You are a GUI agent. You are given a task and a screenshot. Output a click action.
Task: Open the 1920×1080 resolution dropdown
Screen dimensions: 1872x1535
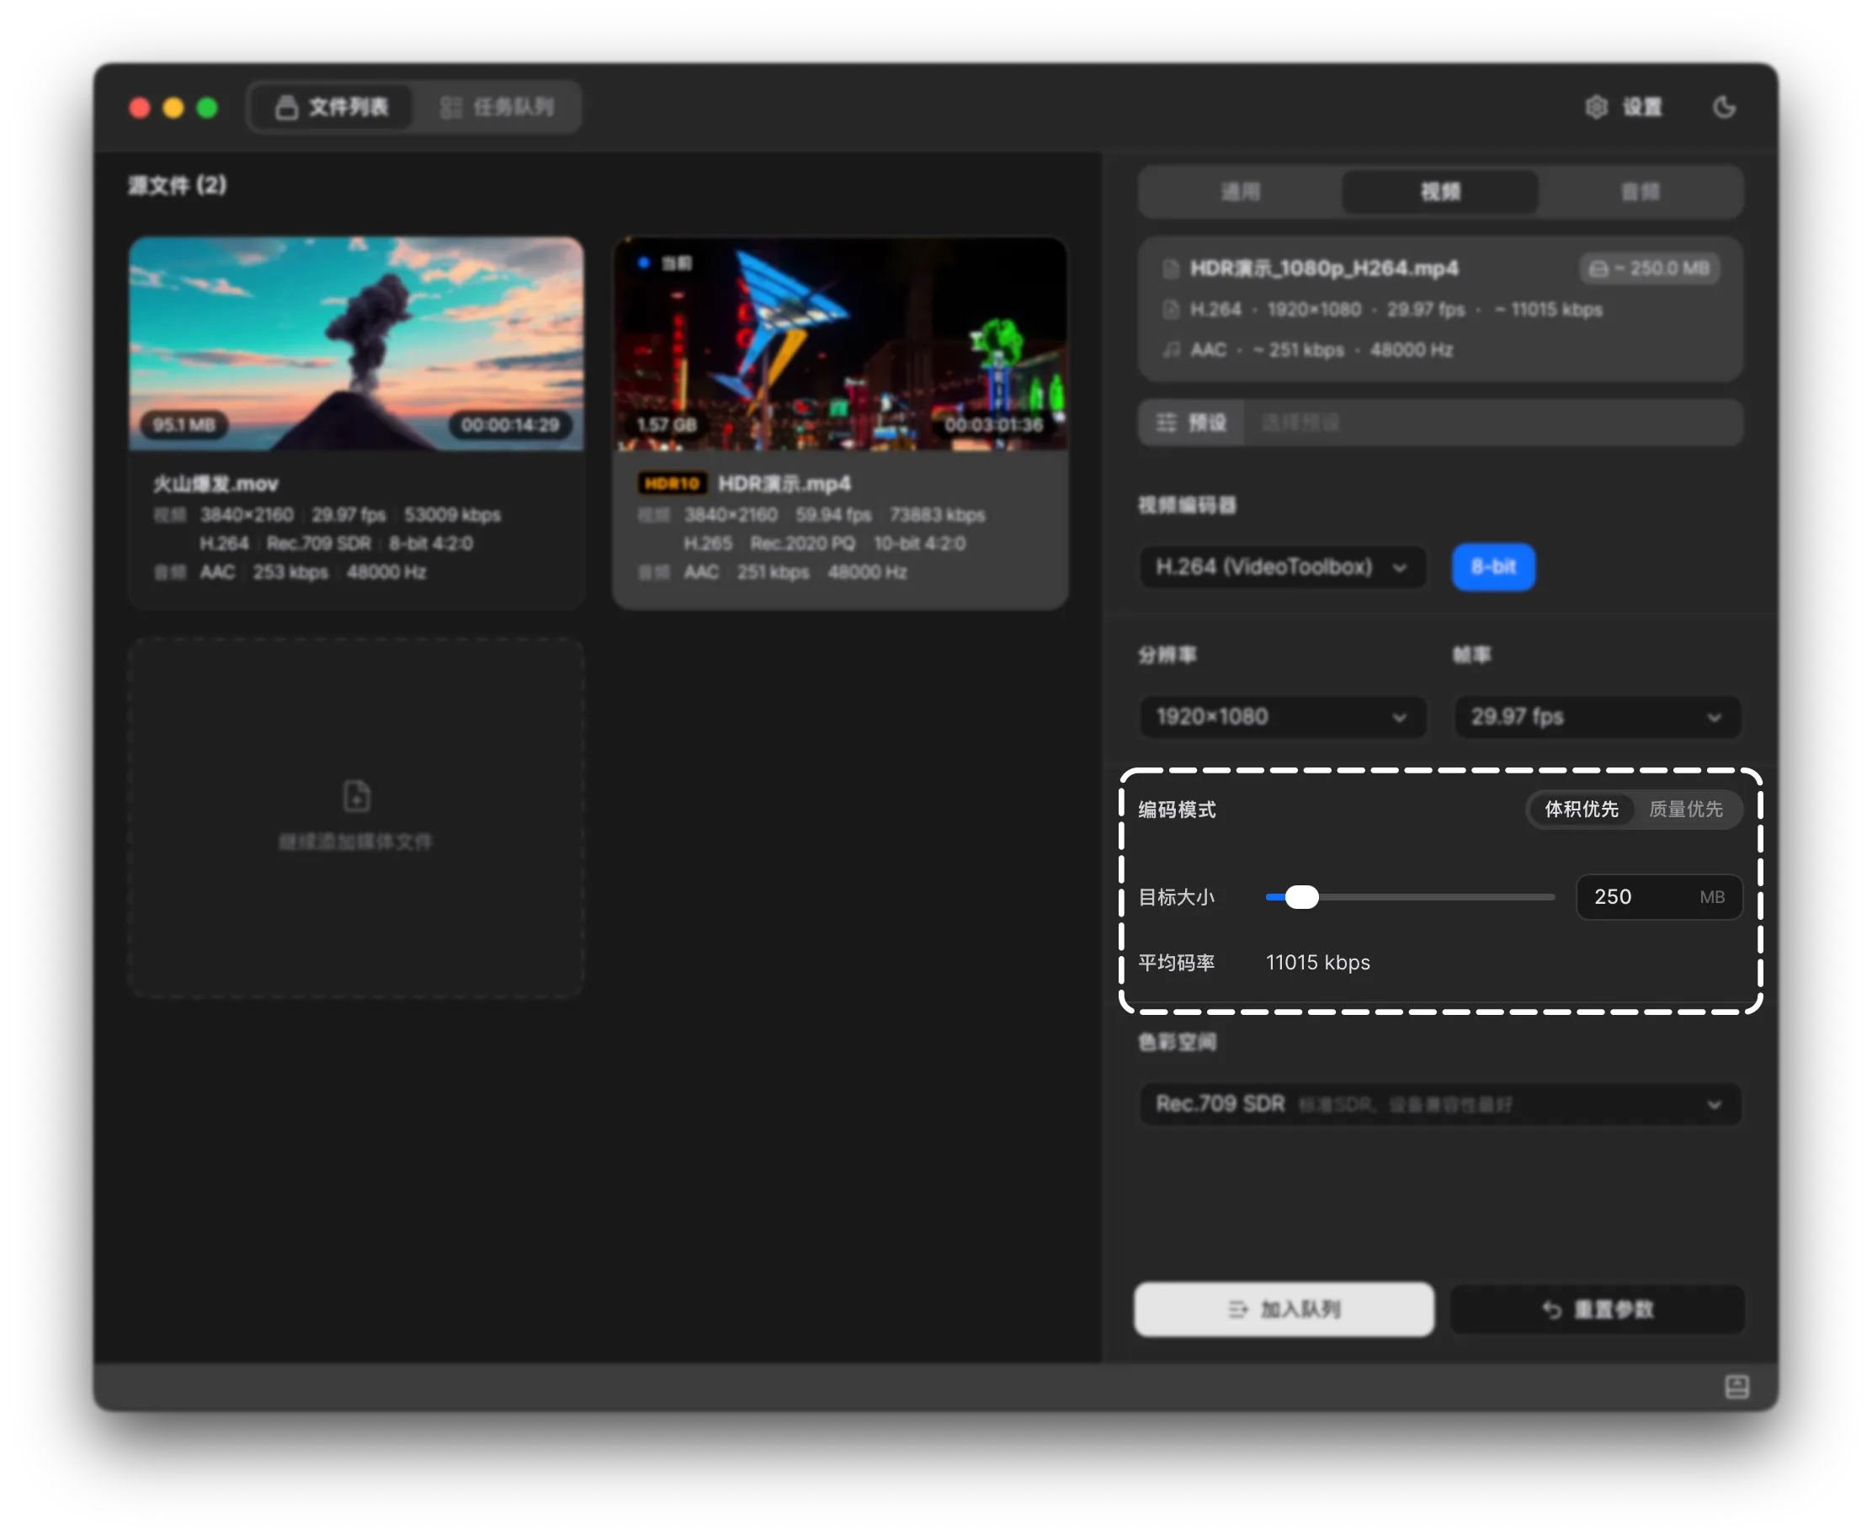[x=1282, y=716]
